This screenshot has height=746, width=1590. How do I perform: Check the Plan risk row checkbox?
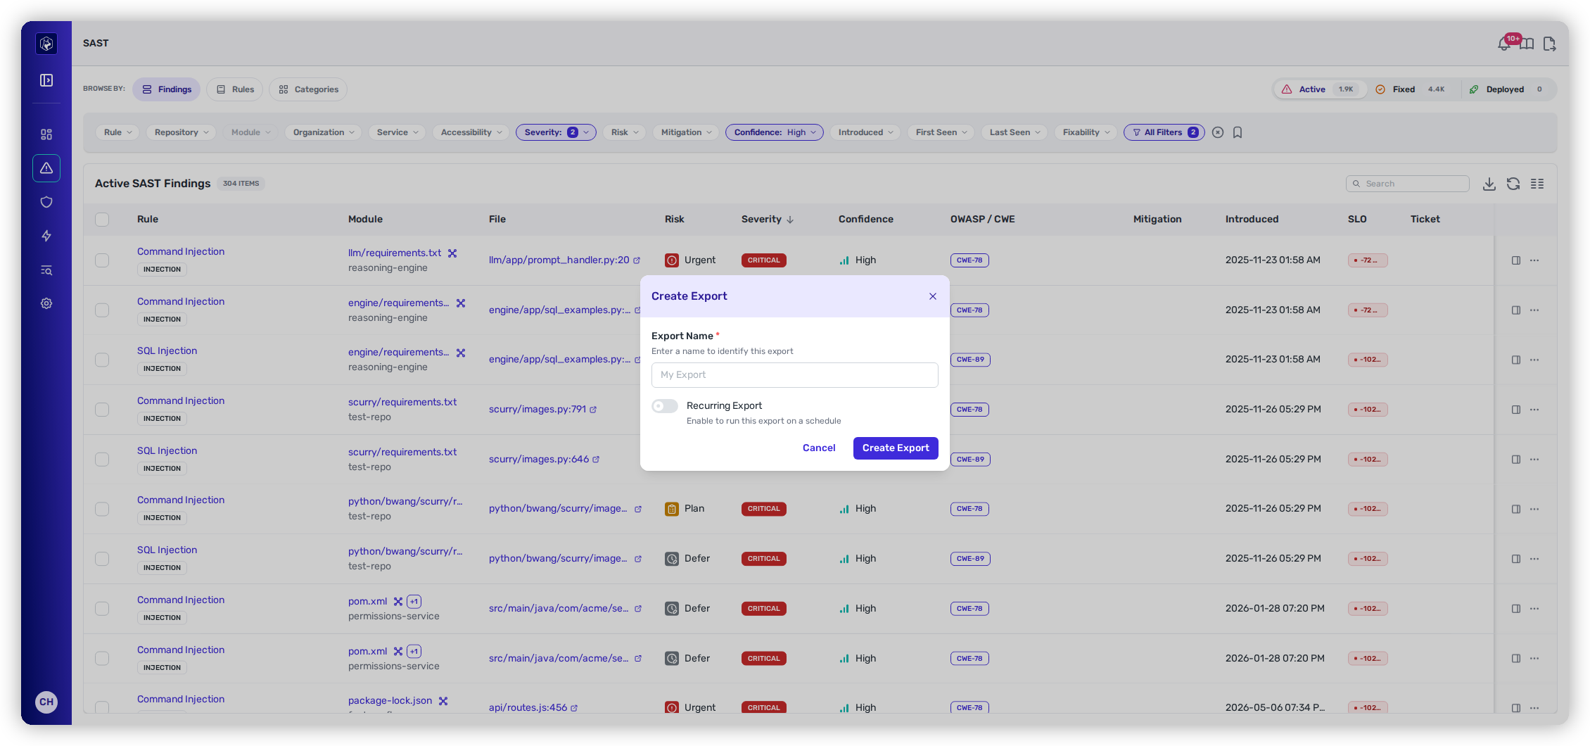[102, 509]
